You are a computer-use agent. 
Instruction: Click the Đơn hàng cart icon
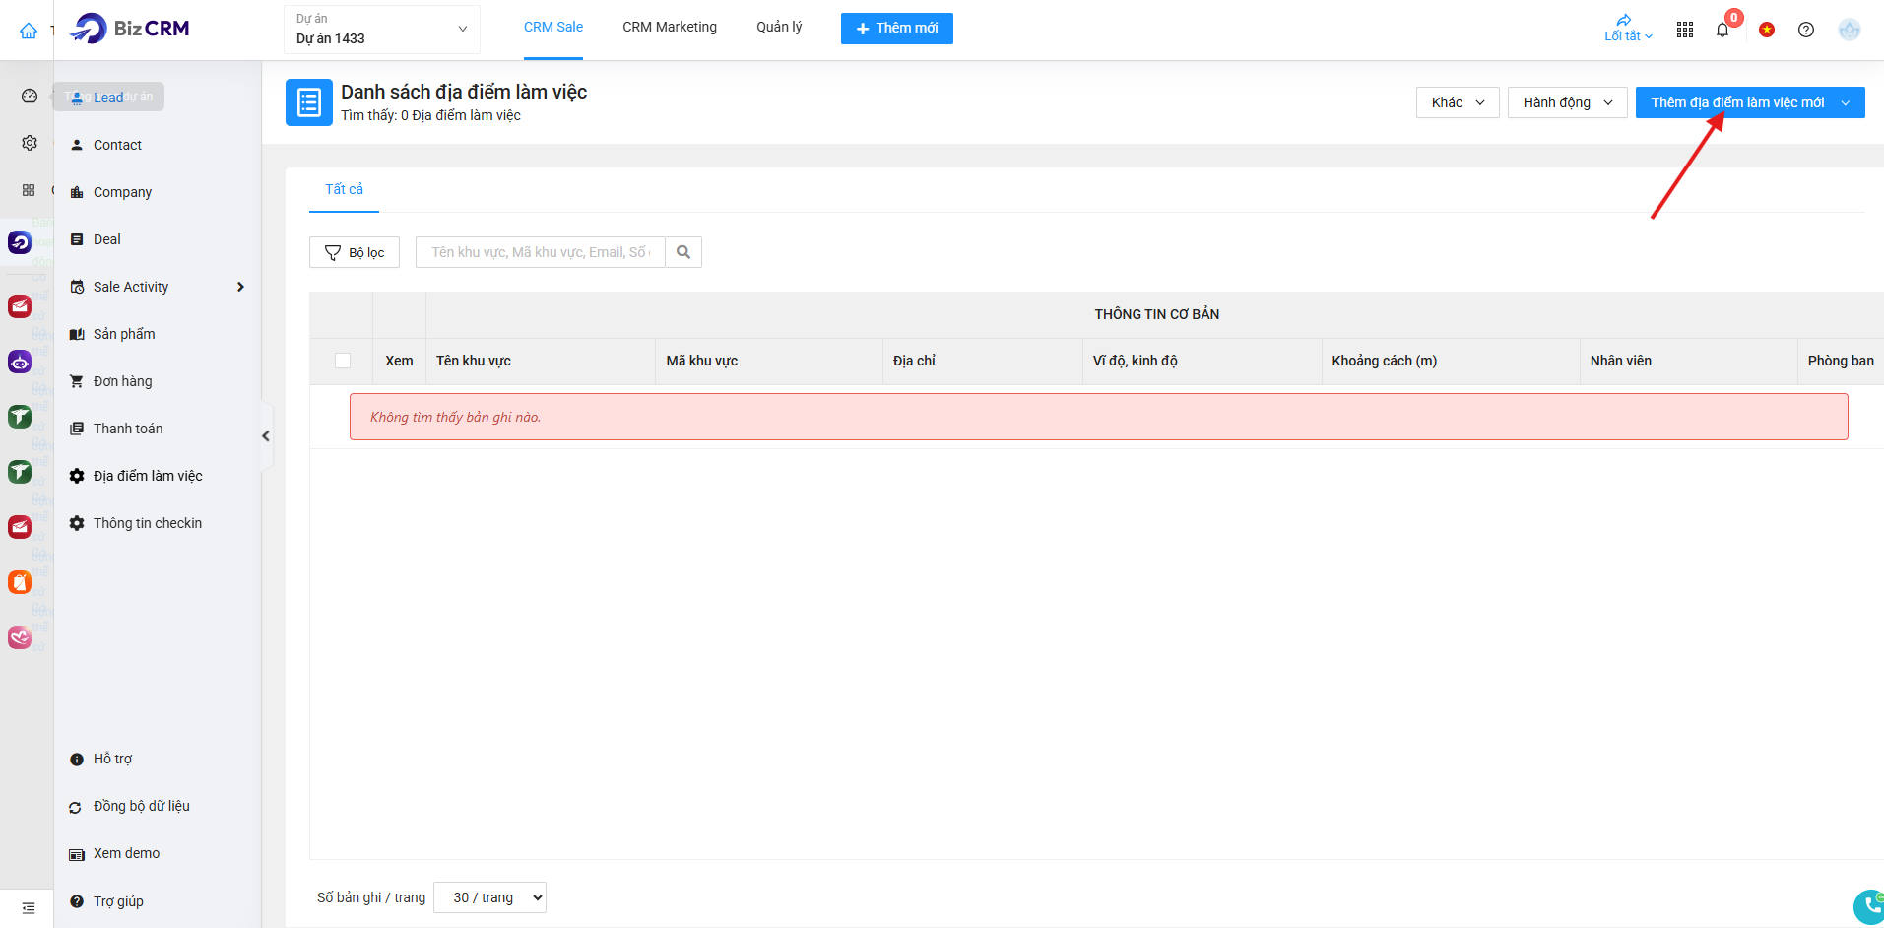click(77, 381)
